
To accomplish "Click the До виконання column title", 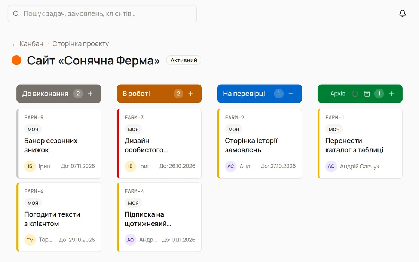I will pyautogui.click(x=45, y=94).
